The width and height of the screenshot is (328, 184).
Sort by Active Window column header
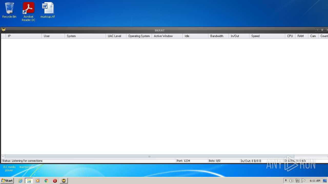pos(167,36)
